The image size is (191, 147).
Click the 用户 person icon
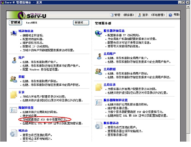pyautogui.click(x=14, y=60)
